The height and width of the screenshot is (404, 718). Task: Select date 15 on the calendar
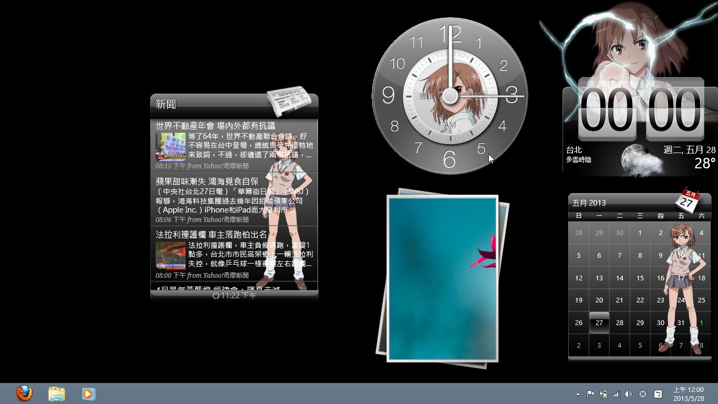pos(640,278)
